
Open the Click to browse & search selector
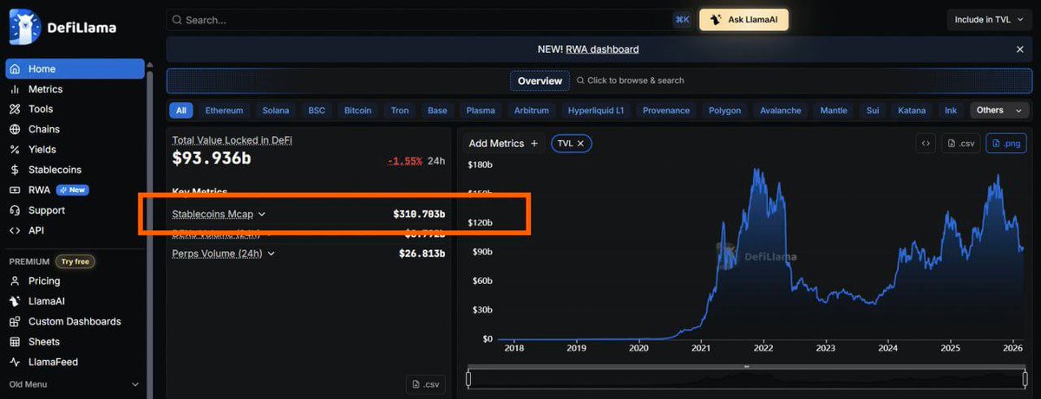click(629, 80)
